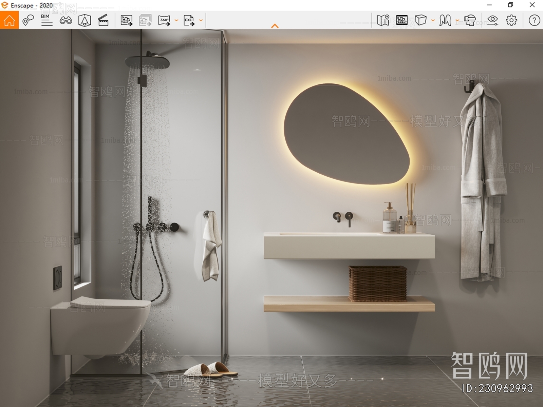This screenshot has width=543, height=407.
Task: Collapse the toolbar with the orange chevron
Action: (x=275, y=26)
